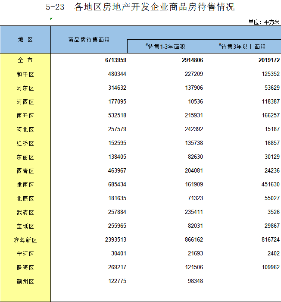Select the 武清区 row label
This screenshot has width=281, height=302.
25,212
